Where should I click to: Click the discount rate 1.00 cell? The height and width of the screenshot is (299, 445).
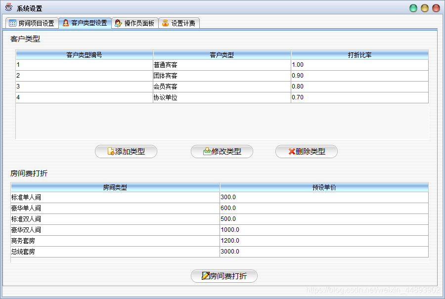point(360,65)
